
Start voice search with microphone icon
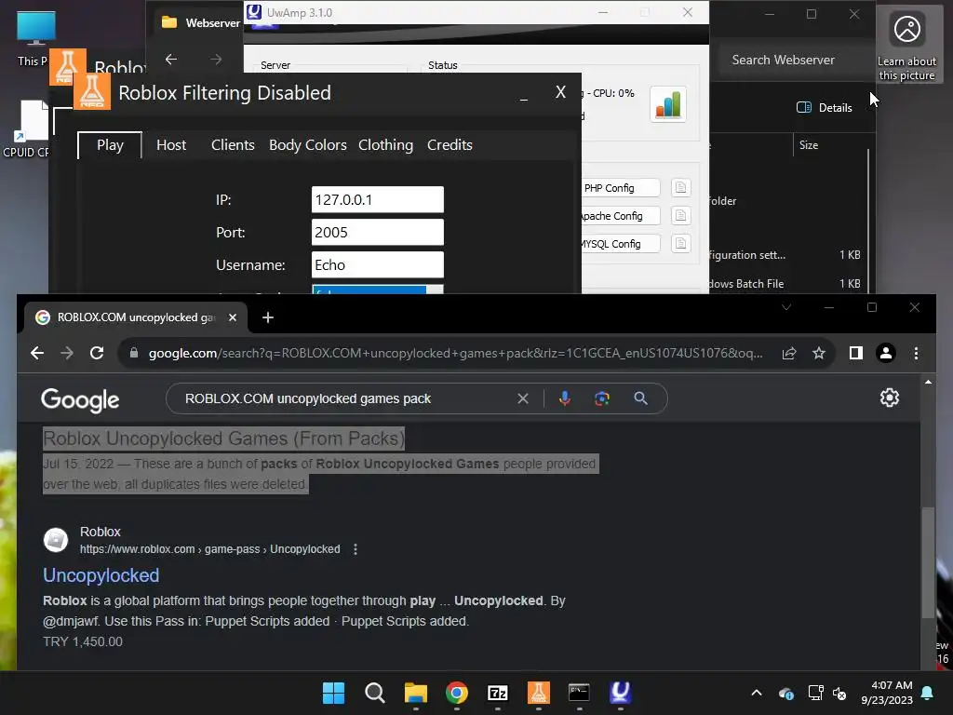pyautogui.click(x=565, y=398)
